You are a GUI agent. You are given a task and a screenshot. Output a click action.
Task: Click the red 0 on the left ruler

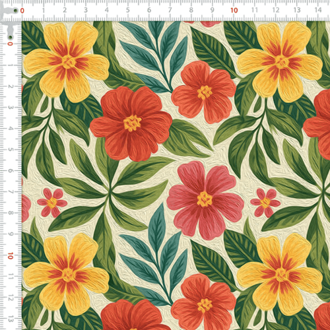10,44
